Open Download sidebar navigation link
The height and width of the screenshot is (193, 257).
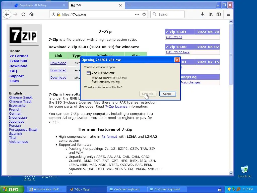pyautogui.click(x=18, y=66)
